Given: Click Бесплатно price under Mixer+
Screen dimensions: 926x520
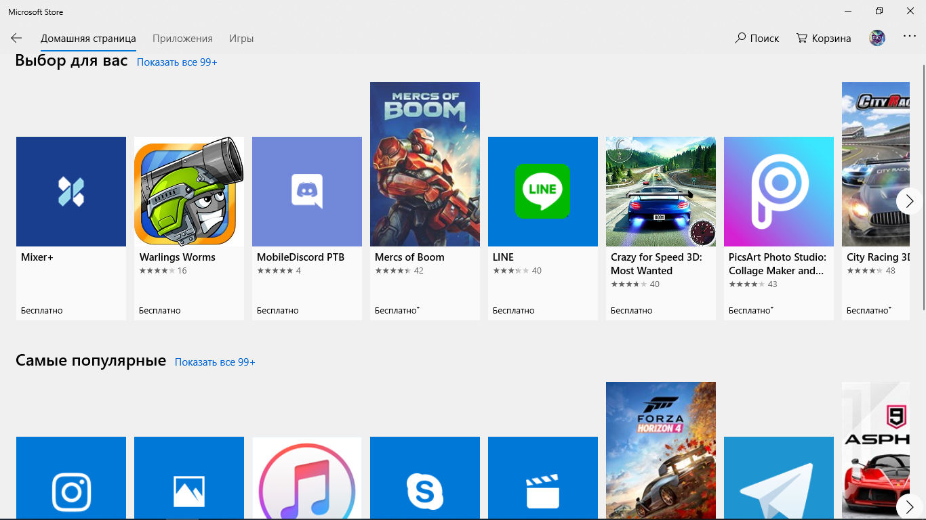Looking at the screenshot, I should 42,311.
